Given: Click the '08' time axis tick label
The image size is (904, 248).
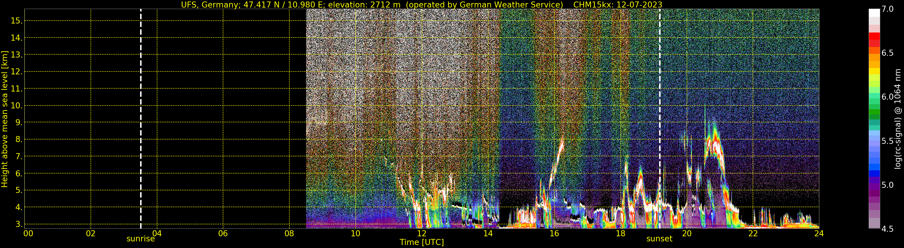Looking at the screenshot, I should [289, 233].
